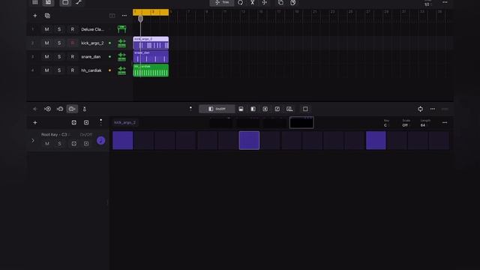Step sequencer rows with header up-down dots

100,122
